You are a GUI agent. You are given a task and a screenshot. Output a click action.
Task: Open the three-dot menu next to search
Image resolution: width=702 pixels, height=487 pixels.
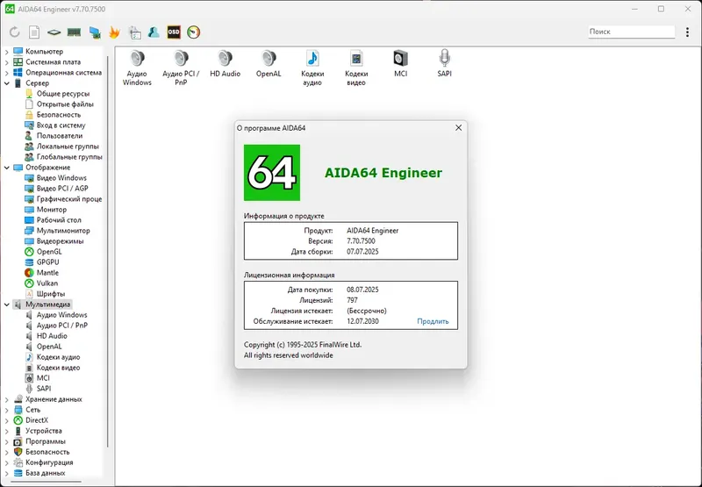(x=687, y=32)
